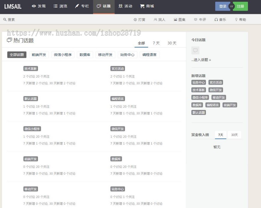This screenshot has height=208, width=261.
Task: Click the blue 登录 button
Action: coord(222,6)
